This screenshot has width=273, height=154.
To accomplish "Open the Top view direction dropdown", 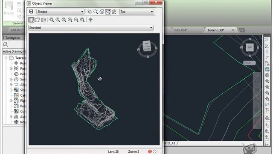I will click(x=136, y=12).
